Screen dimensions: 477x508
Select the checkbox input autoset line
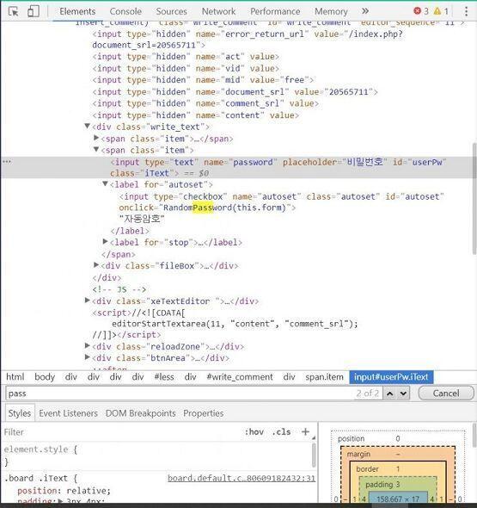[281, 201]
